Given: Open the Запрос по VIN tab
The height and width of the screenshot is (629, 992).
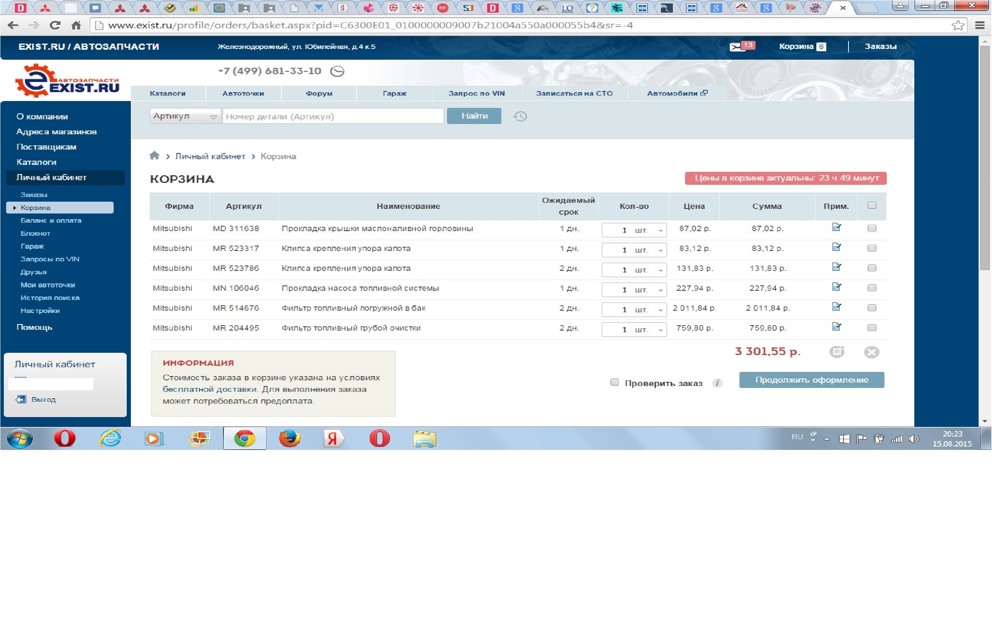Looking at the screenshot, I should (x=476, y=93).
